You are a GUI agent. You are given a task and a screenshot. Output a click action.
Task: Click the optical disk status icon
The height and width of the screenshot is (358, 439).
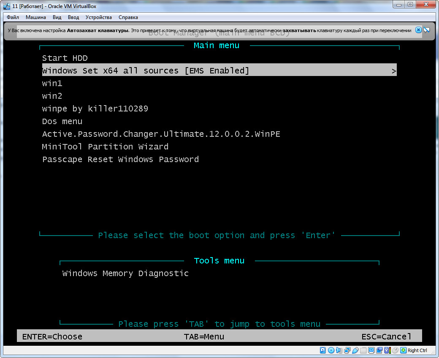coord(331,350)
